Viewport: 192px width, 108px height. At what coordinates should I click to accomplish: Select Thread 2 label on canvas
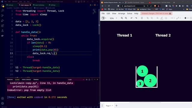pyautogui.click(x=163, y=35)
